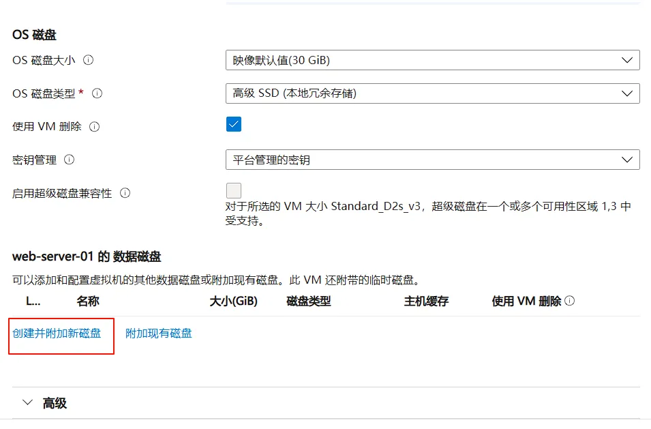
Task: Open the 启用超级磁盘兼容性 info icon
Action: pos(125,193)
